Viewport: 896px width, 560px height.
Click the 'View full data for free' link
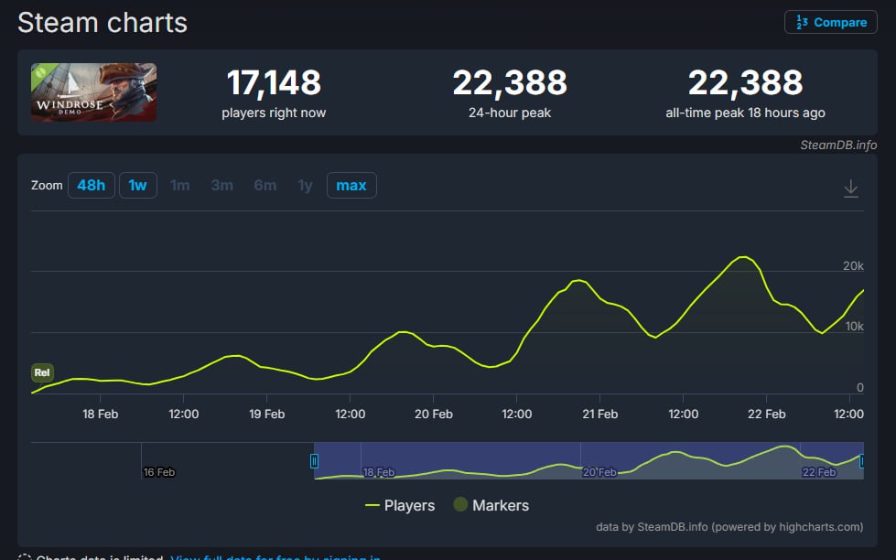(275, 557)
